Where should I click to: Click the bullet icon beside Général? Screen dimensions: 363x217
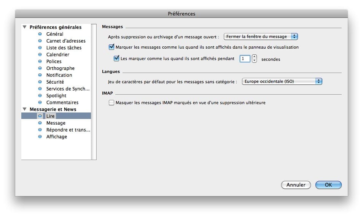(x=40, y=34)
